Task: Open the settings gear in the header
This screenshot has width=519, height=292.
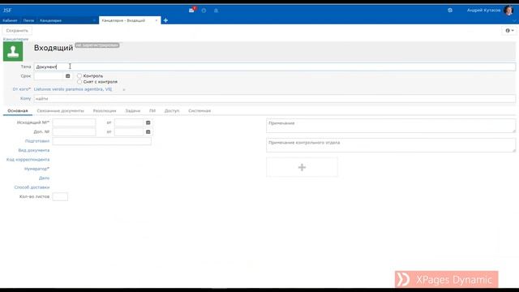Action: tap(450, 11)
